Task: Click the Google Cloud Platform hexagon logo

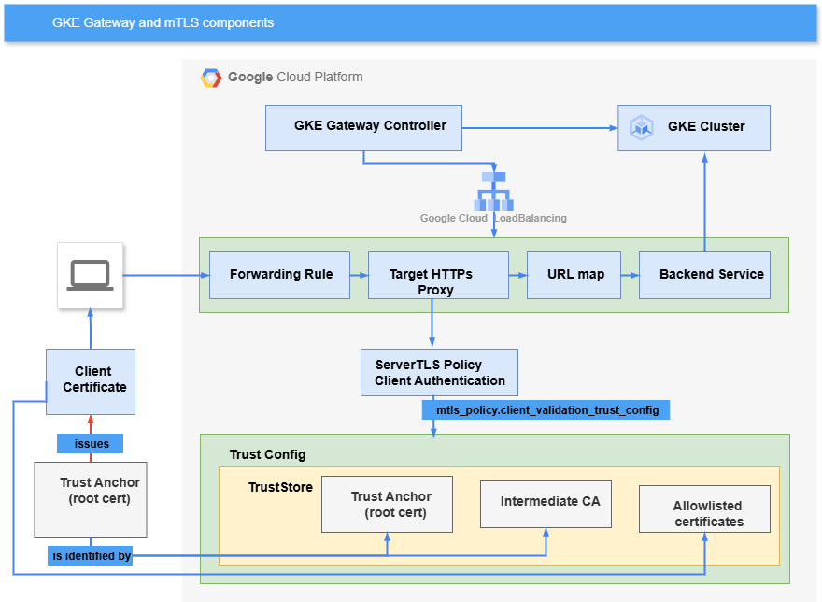Action: (211, 78)
